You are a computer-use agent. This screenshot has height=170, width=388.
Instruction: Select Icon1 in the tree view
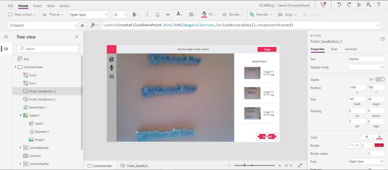[33, 83]
